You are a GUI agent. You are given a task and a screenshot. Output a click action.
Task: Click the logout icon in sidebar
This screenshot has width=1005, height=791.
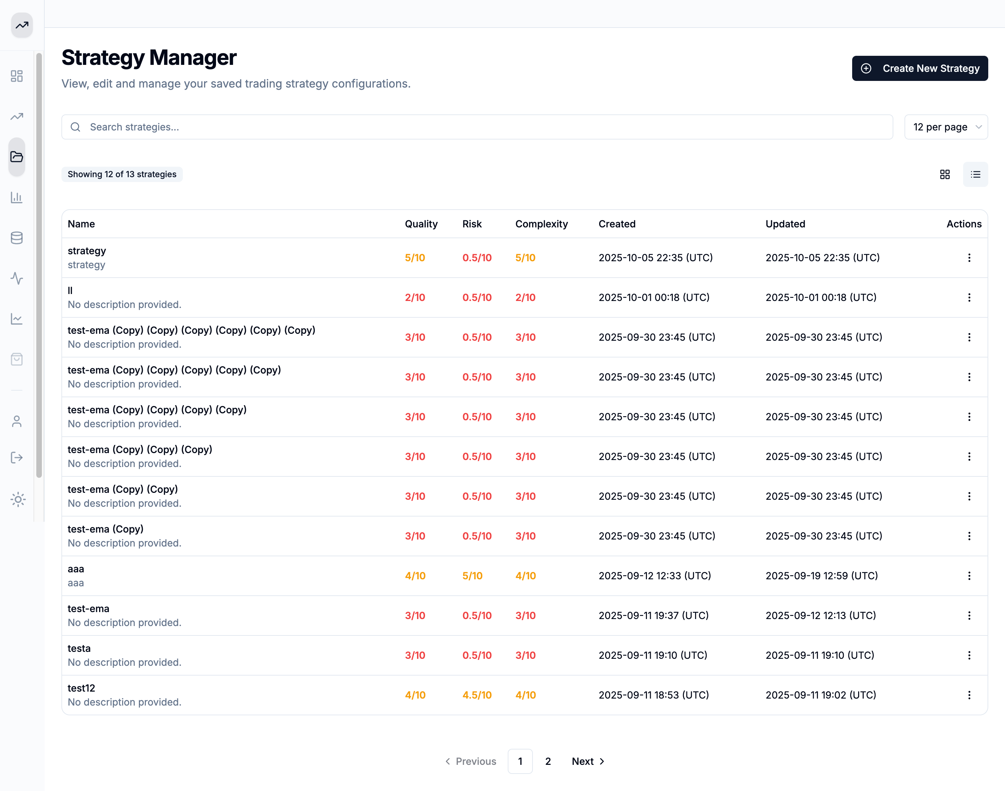click(17, 458)
